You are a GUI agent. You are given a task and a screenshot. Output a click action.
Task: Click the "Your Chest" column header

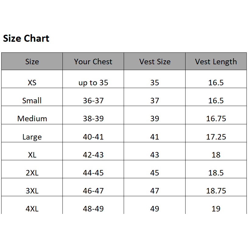click(93, 62)
